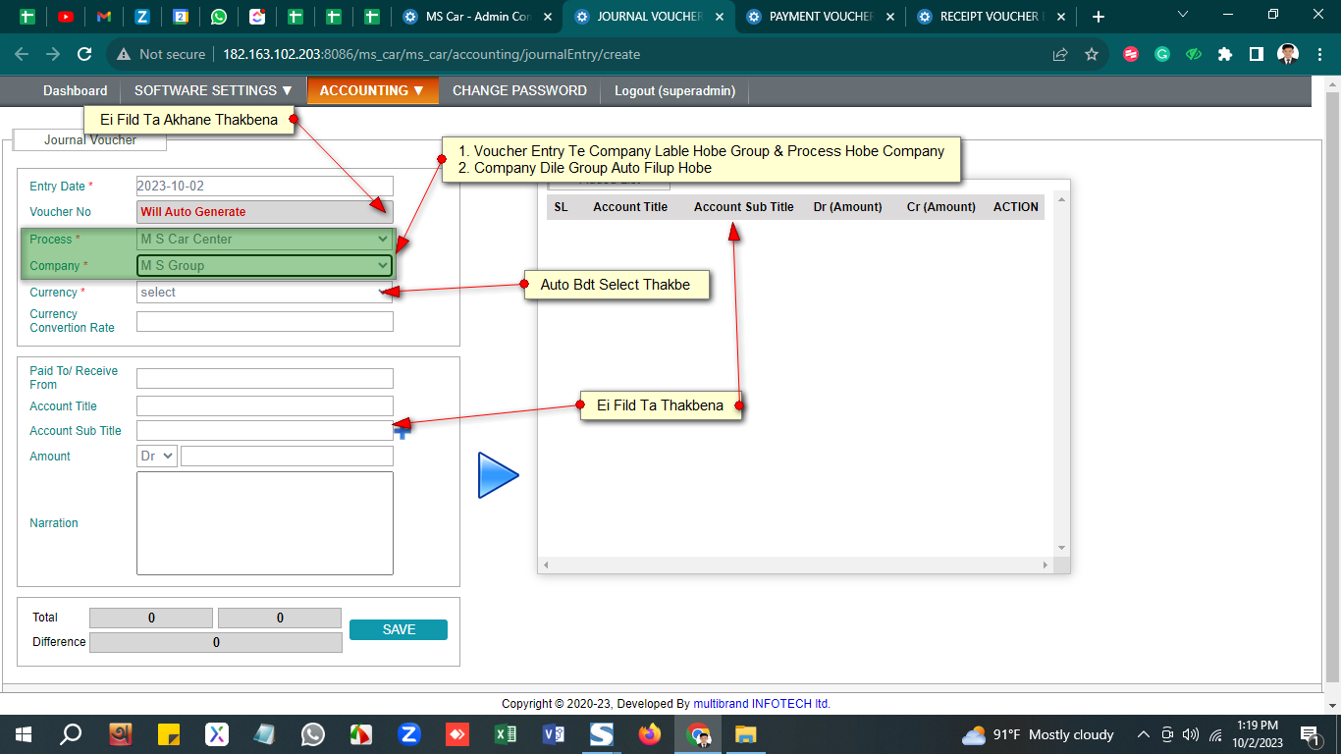Click the blue plus icon beside Account Sub Title
Screen dimensions: 1341x754
402,430
